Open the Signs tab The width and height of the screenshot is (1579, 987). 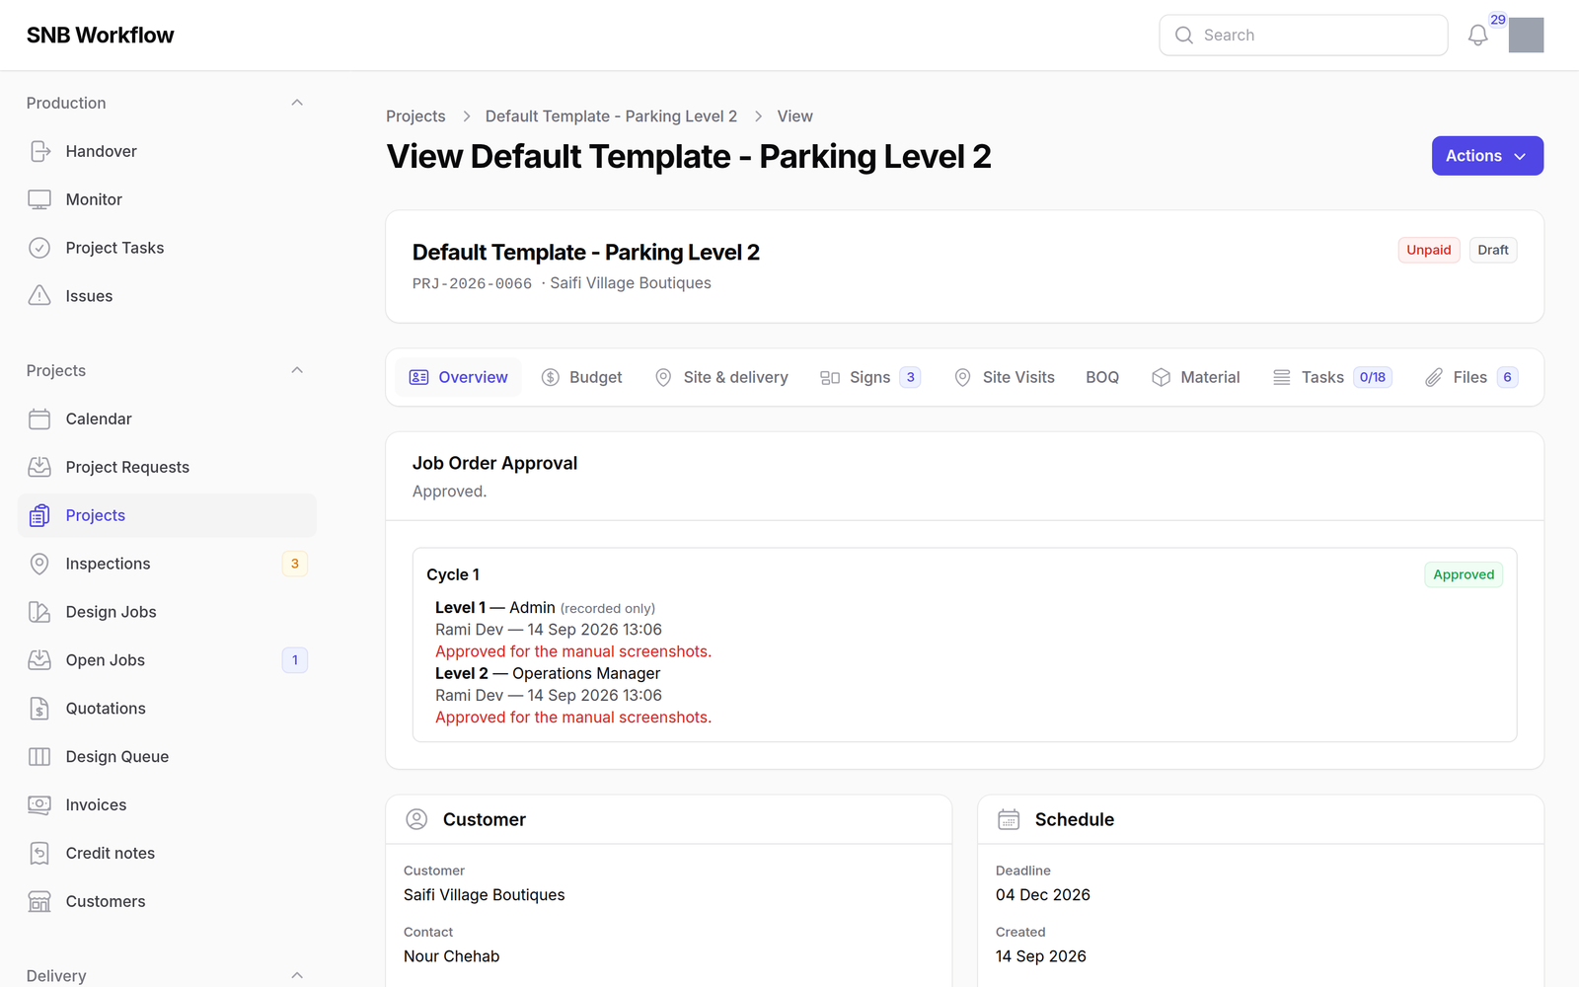[870, 377]
